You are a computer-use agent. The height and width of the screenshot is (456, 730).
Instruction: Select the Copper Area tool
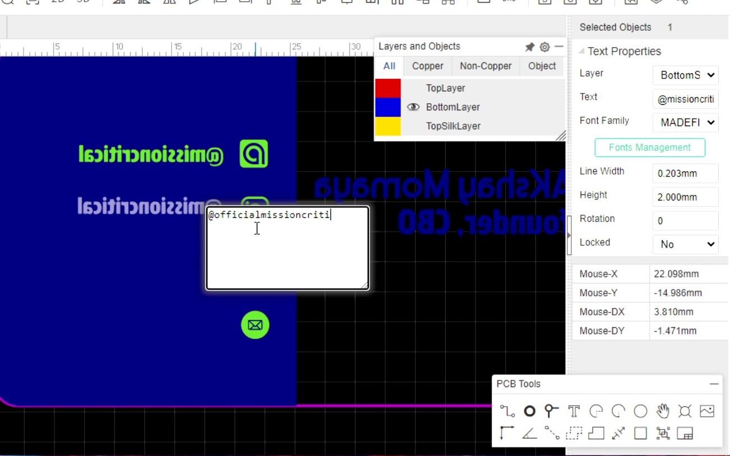574,433
